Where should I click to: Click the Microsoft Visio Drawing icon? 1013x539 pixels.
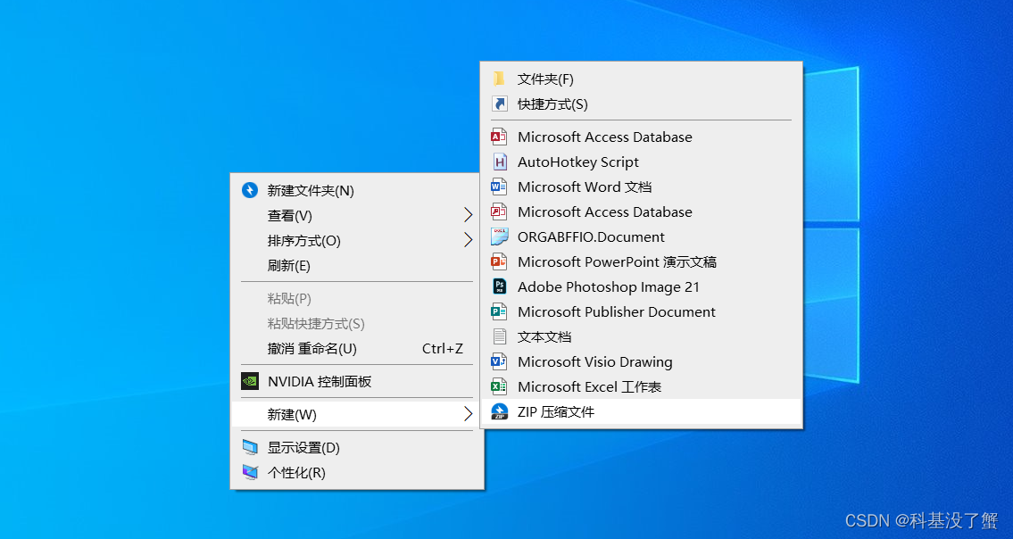(499, 362)
